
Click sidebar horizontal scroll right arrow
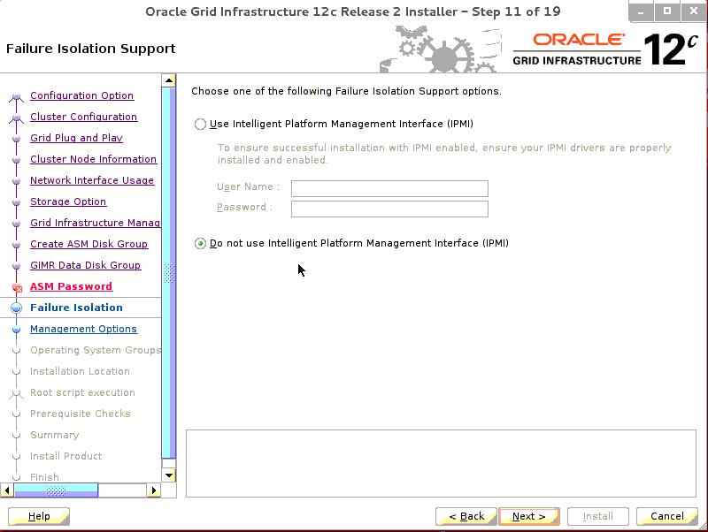point(153,490)
